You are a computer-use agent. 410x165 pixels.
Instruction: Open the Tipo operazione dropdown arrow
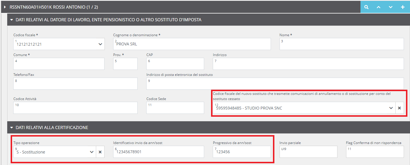92,152
